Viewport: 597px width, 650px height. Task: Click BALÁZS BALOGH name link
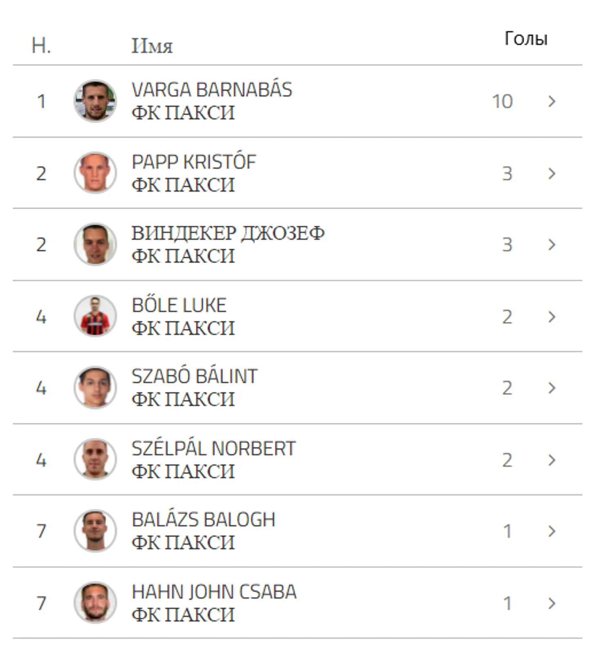coord(204,520)
